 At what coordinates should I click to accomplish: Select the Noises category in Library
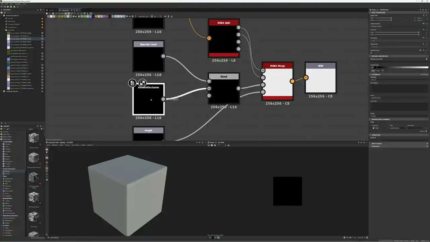(7, 171)
